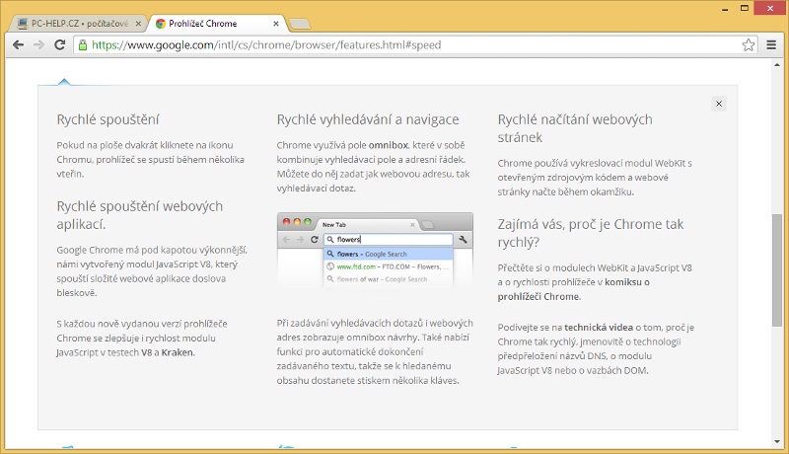Close the PC-HELP.CZ tab

[x=136, y=23]
